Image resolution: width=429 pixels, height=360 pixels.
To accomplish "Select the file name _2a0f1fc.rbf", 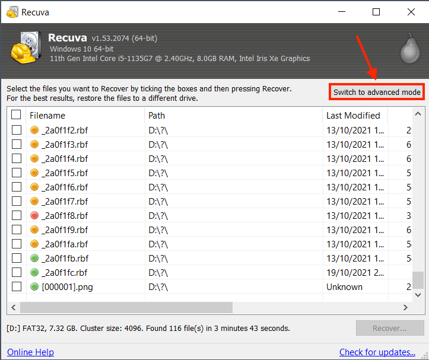I will pos(64,272).
